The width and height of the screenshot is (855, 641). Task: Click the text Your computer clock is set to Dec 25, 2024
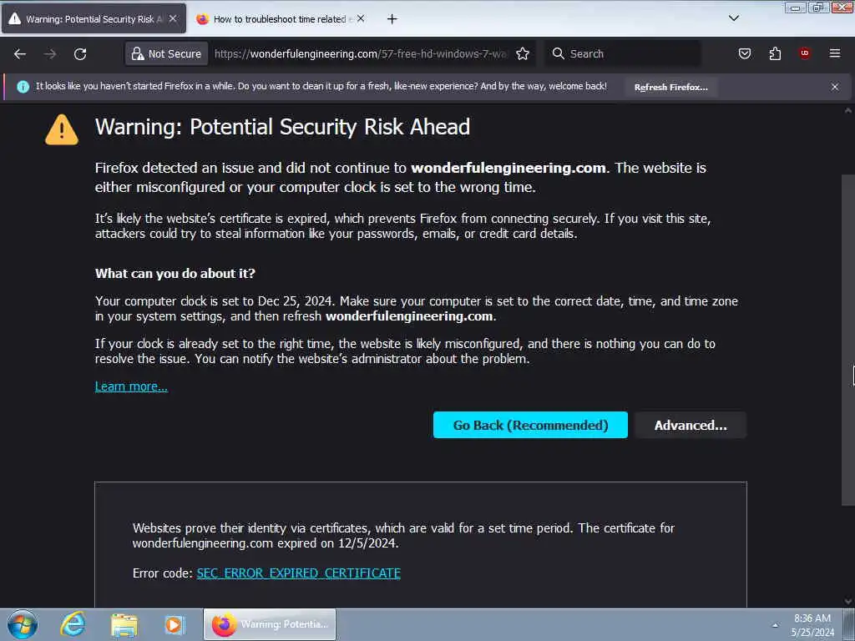pos(215,300)
